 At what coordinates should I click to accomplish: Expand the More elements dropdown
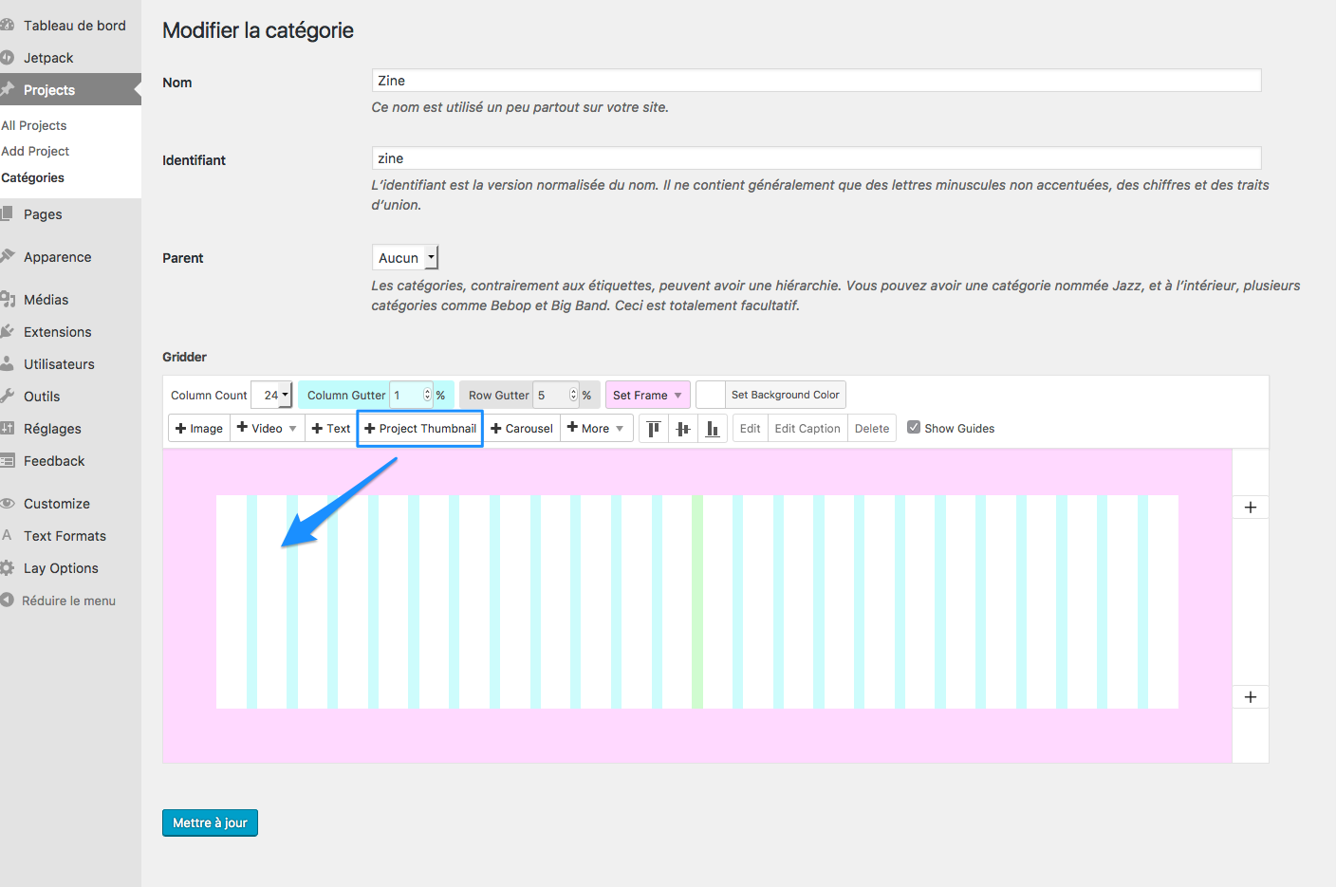(595, 429)
